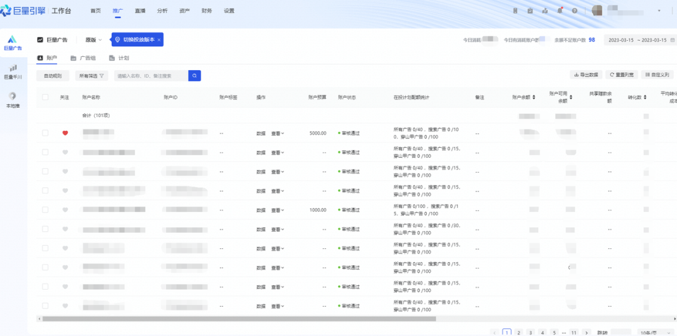Click 重置列宽 button
The height and width of the screenshot is (336, 677).
tap(622, 74)
